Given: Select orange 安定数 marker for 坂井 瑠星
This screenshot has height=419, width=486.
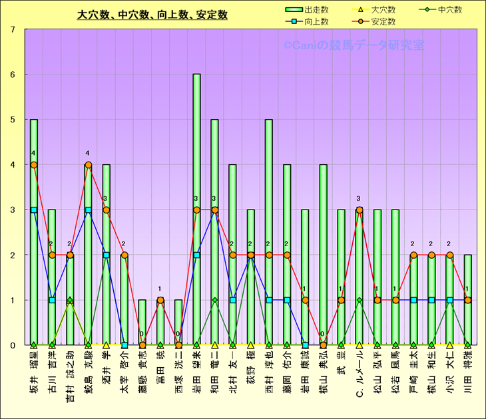Looking at the screenshot, I should pyautogui.click(x=34, y=165).
